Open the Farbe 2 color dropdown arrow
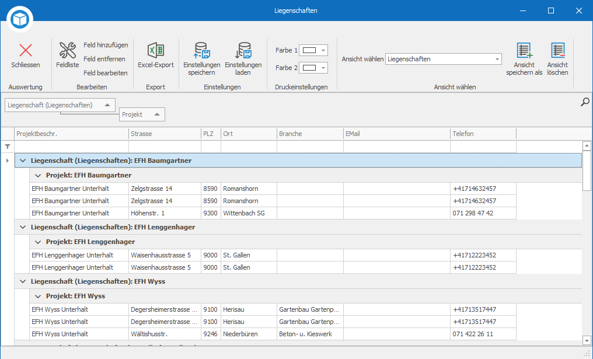 [323, 68]
